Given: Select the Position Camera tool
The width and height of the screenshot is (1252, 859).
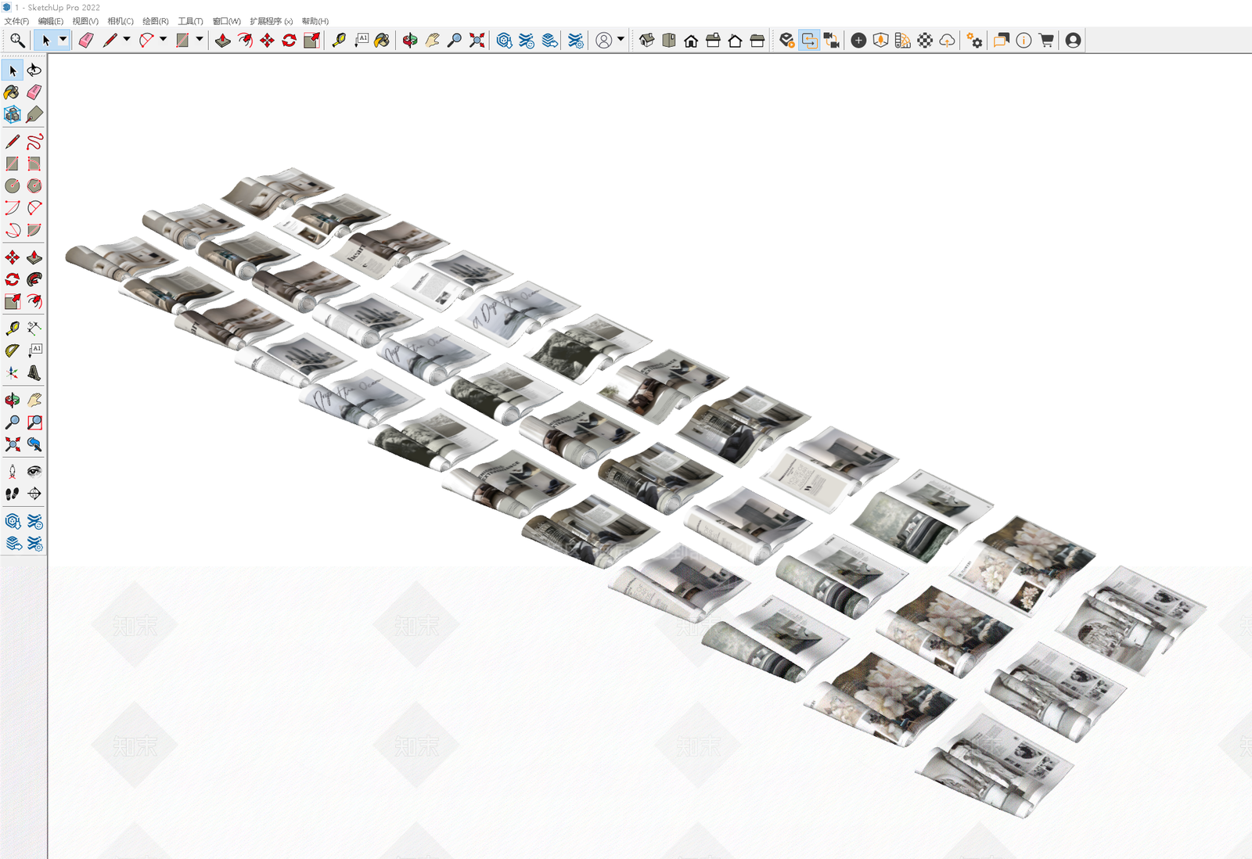Looking at the screenshot, I should (13, 471).
